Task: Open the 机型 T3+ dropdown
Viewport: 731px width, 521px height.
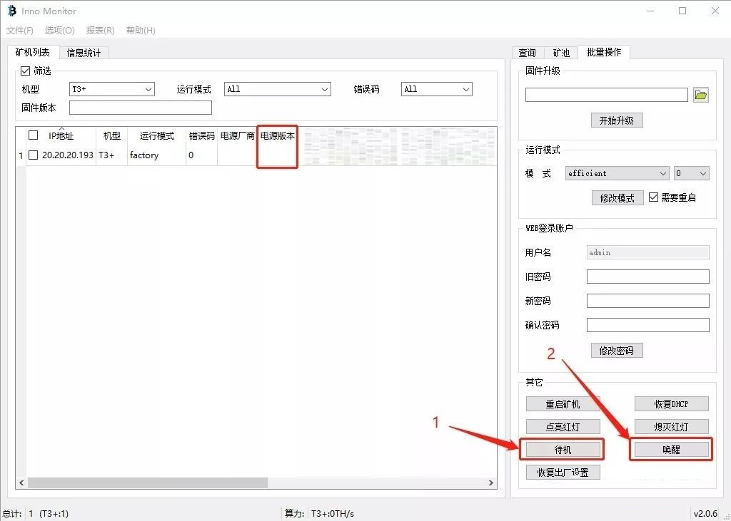Action: (112, 89)
